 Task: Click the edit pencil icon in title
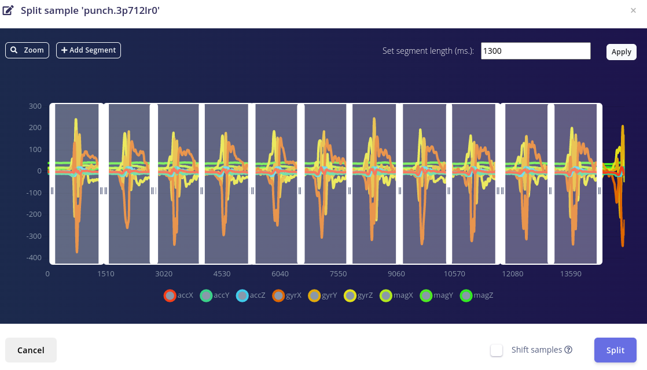click(9, 10)
